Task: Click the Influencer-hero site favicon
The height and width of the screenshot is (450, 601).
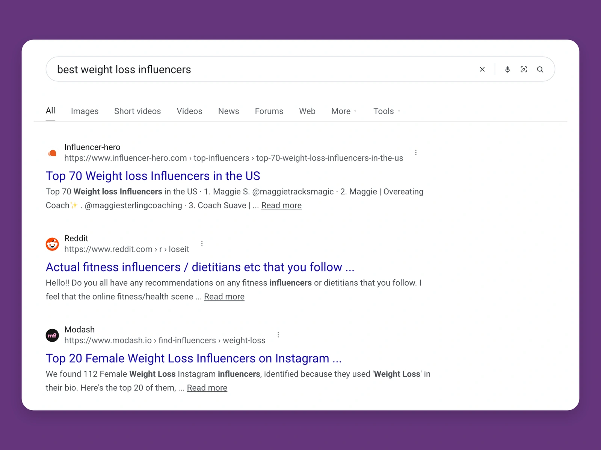Action: pos(52,153)
